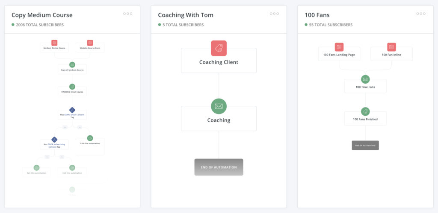The image size is (438, 213).
Task: Click End of Automation block in 100 Fans
Action: point(365,145)
